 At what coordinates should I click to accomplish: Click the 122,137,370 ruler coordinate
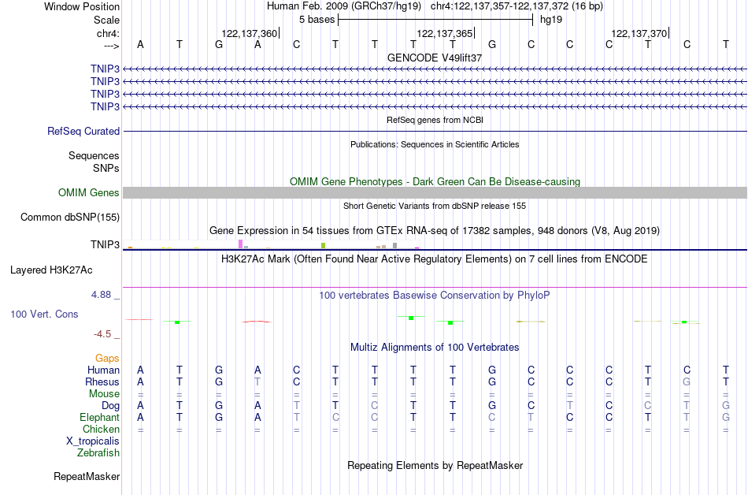coord(639,33)
